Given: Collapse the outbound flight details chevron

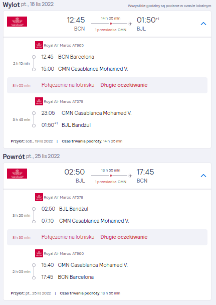Looking at the screenshot, I should click(203, 24).
